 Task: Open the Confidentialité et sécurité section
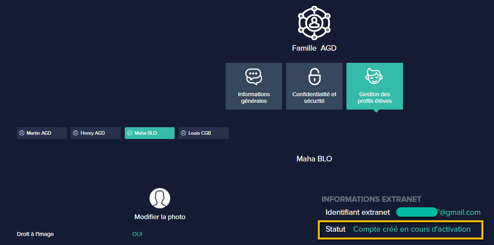[314, 86]
